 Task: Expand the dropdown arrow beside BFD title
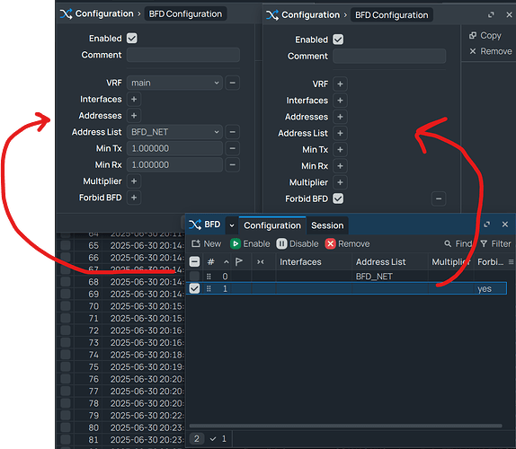point(232,225)
